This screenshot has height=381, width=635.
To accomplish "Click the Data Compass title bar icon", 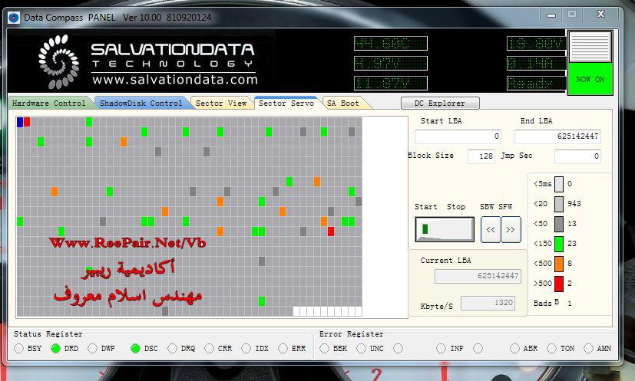I will coord(13,15).
